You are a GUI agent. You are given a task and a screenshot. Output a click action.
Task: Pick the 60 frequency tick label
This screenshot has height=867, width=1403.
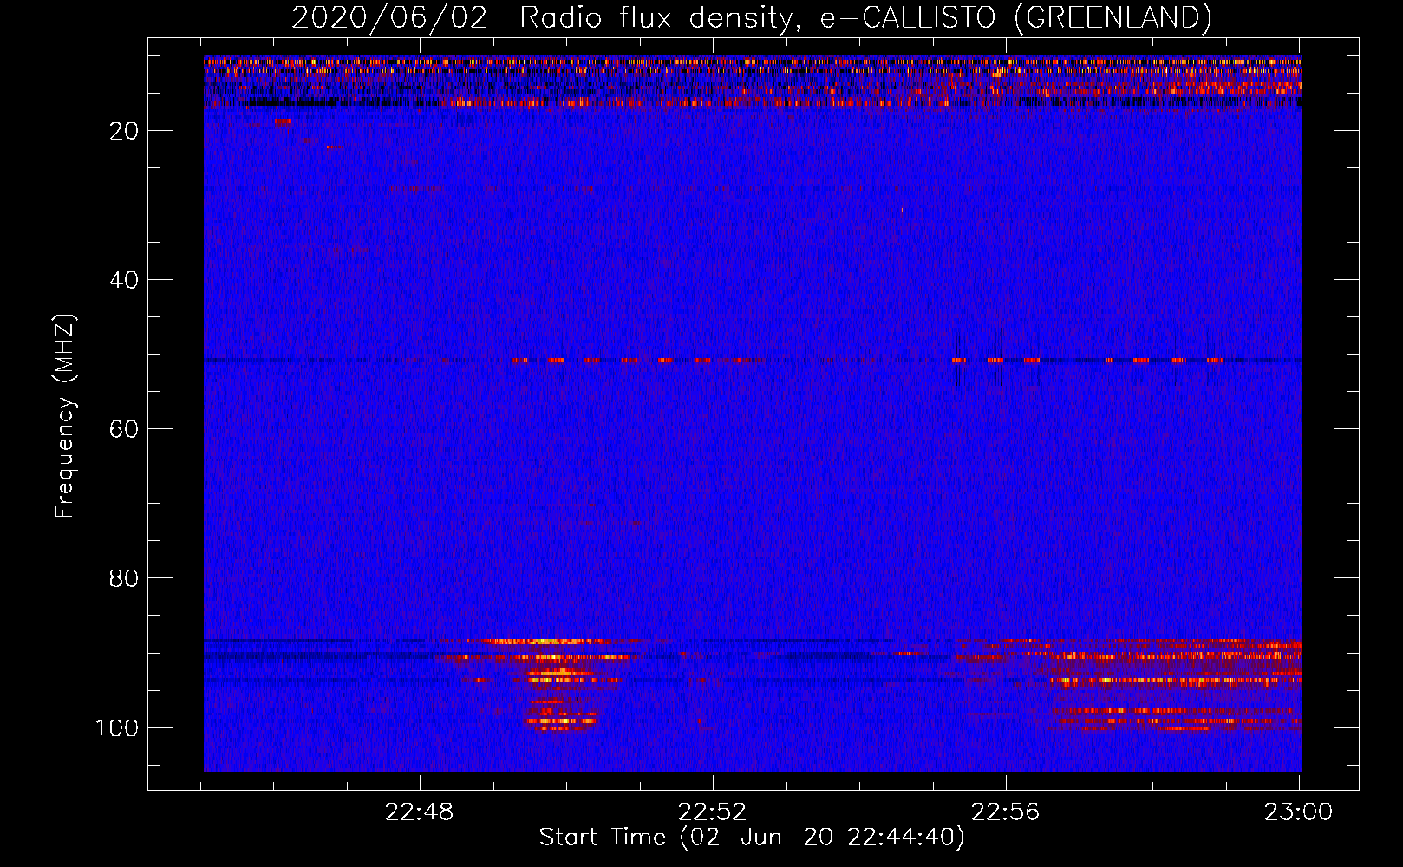pos(124,429)
